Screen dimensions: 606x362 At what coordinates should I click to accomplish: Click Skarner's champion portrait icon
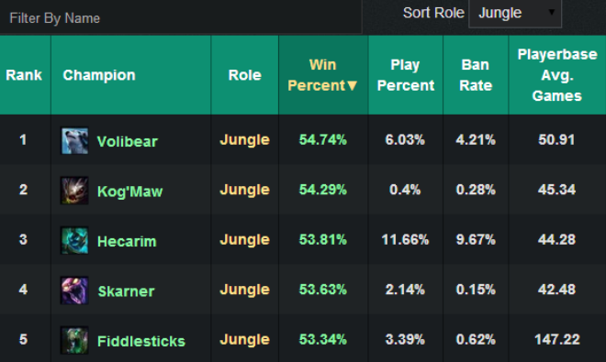coord(74,291)
